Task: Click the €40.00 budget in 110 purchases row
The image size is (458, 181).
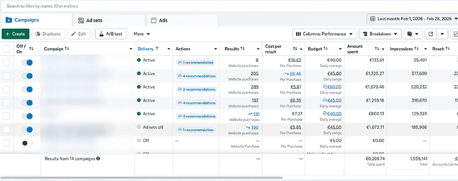Action: 335,114
